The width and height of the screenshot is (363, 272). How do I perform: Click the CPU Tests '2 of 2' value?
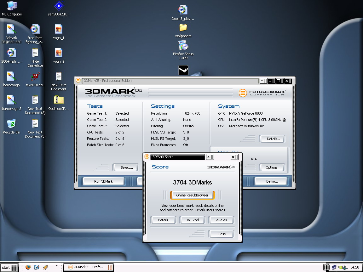pyautogui.click(x=120, y=132)
